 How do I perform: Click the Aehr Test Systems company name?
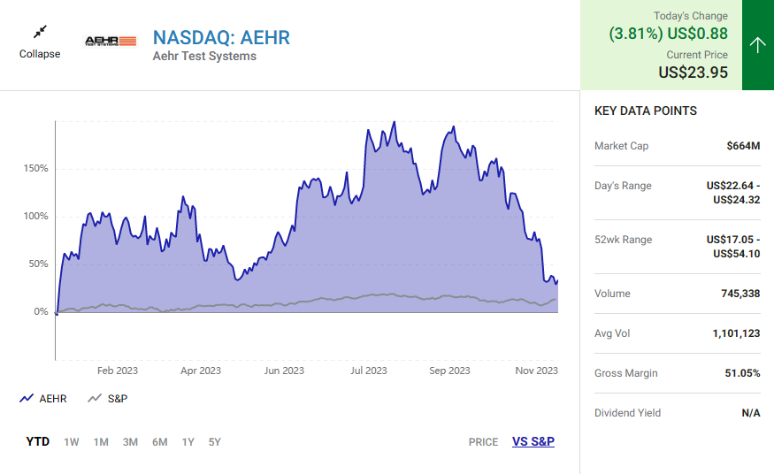pos(204,57)
